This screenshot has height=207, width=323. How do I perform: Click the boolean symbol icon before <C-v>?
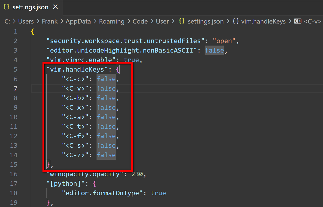pyautogui.click(x=298, y=22)
